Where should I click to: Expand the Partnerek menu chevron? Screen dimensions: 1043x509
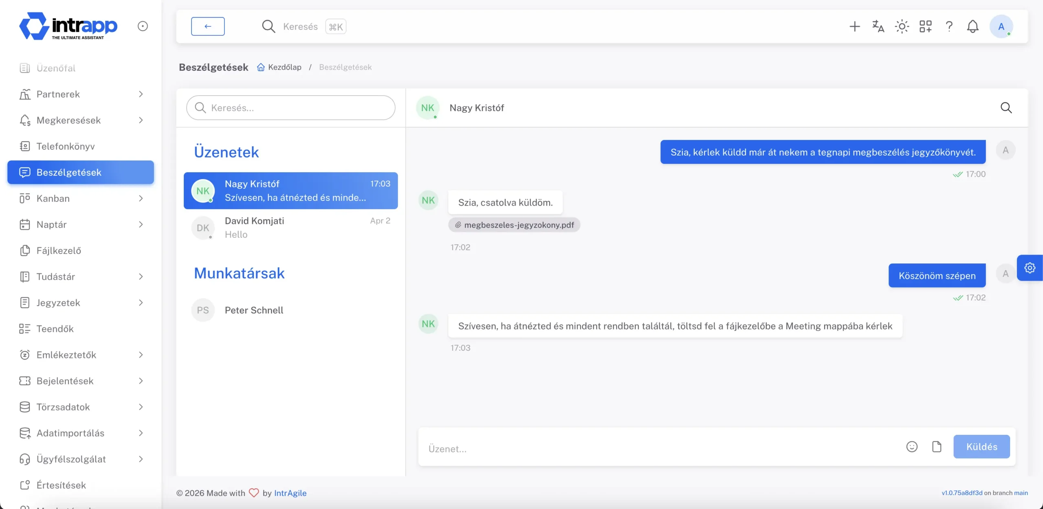[141, 94]
